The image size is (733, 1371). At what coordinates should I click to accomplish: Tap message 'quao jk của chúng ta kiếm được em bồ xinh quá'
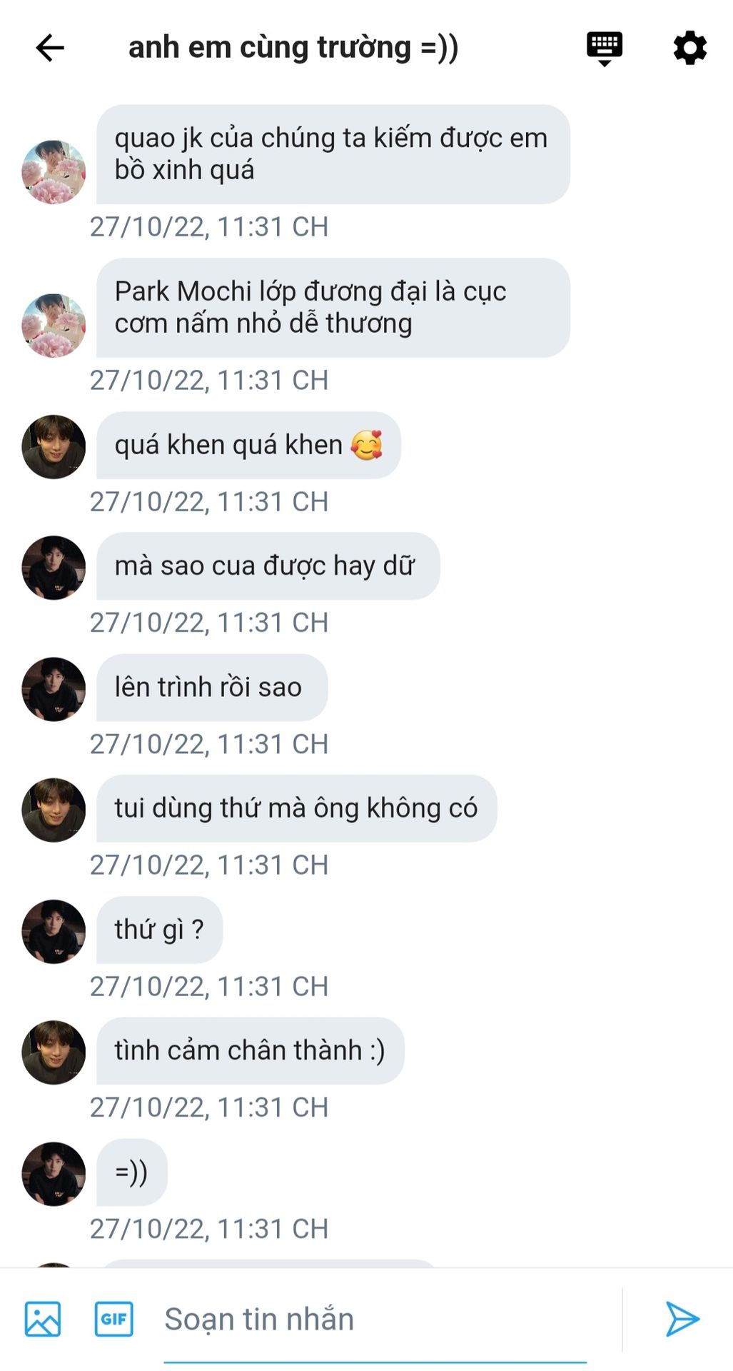333,154
